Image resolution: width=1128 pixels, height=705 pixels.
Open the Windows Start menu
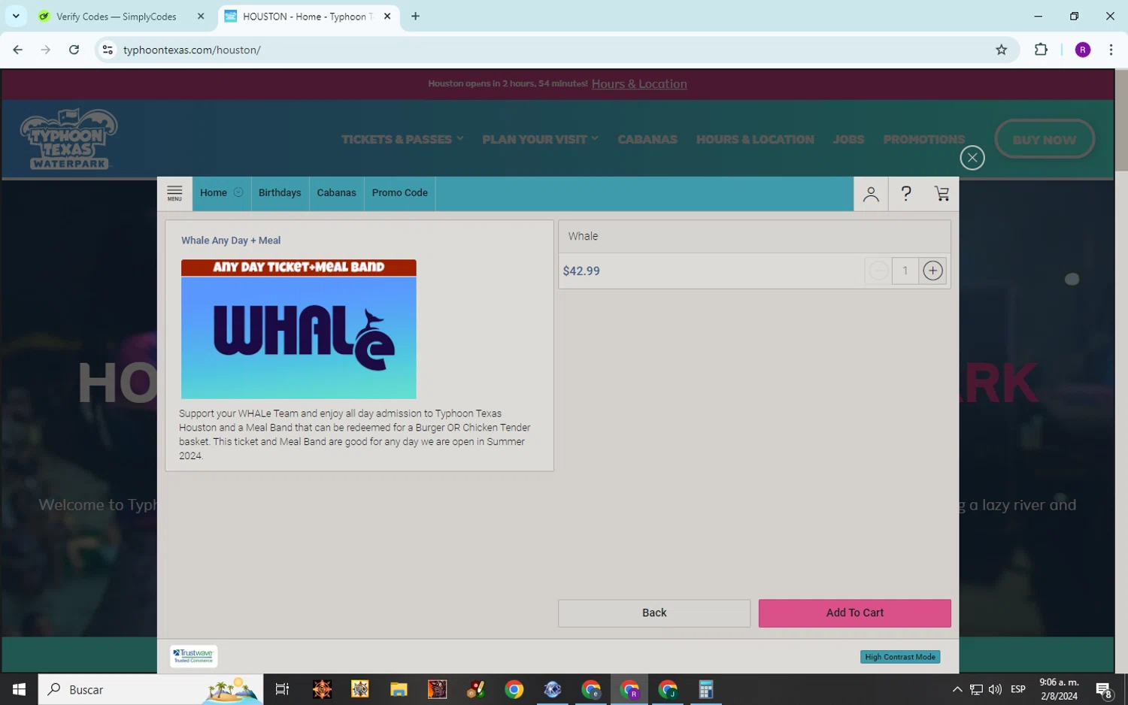point(19,689)
